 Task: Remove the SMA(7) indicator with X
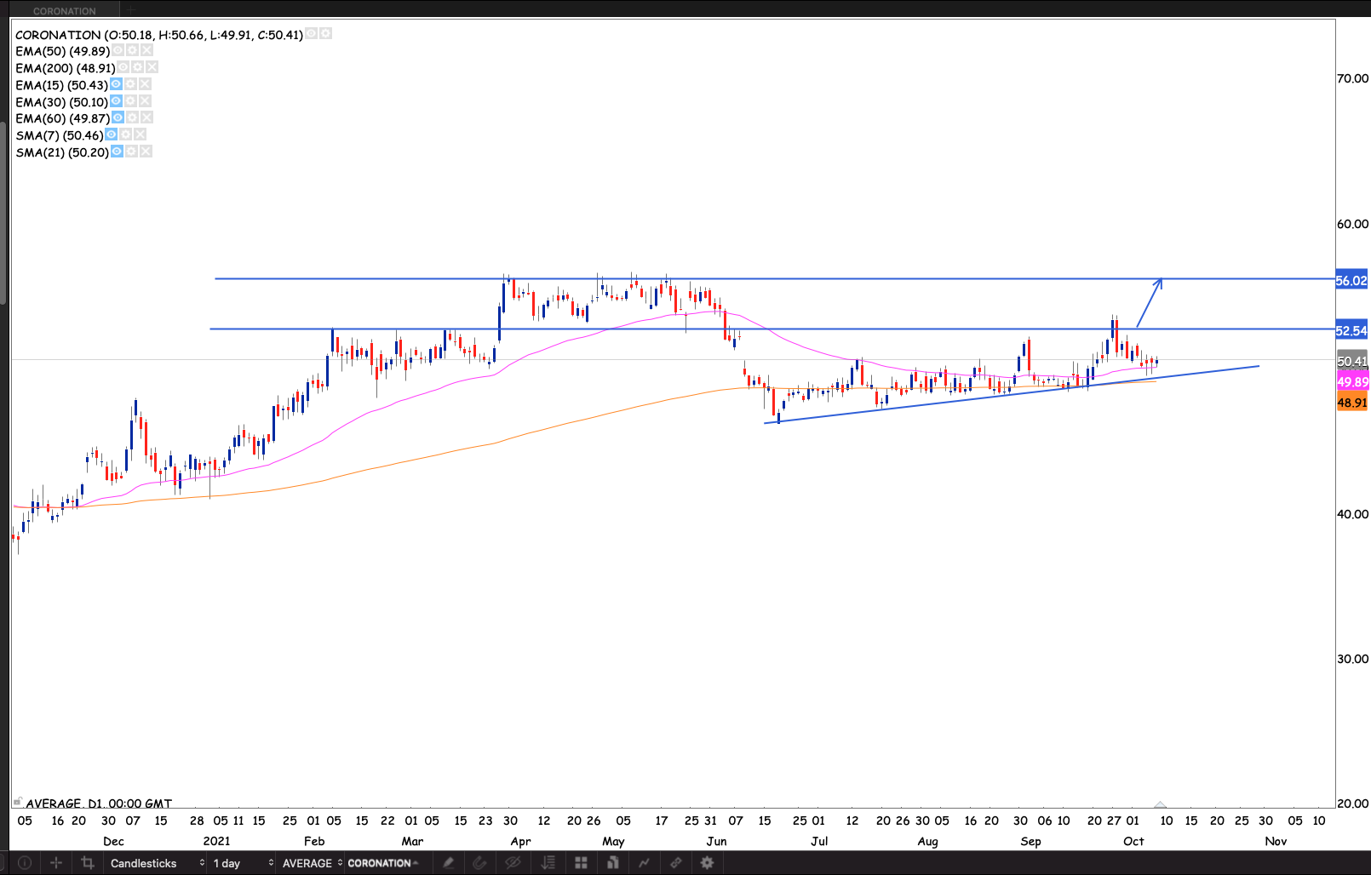click(141, 134)
